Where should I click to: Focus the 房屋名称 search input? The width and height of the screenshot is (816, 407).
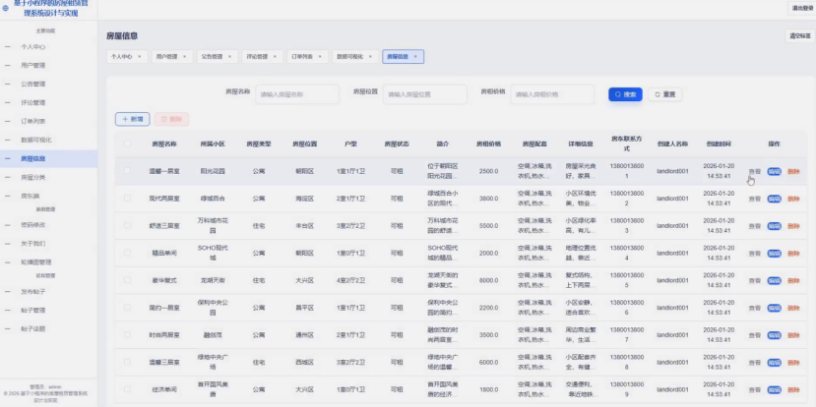(297, 94)
